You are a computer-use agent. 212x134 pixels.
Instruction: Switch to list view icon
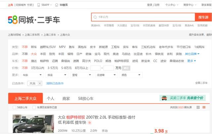pyautogui.click(x=204, y=107)
